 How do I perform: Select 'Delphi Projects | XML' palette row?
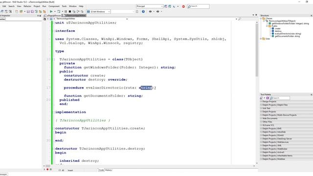(x=286, y=146)
